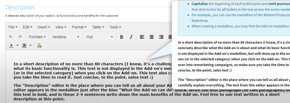The height and width of the screenshot is (103, 290).
Task: Open the 11pt font size dropdown
Action: point(99,37)
